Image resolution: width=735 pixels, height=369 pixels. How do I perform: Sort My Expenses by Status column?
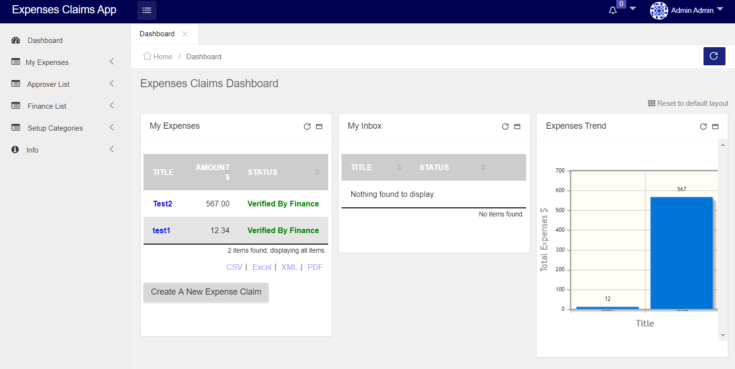tap(283, 172)
